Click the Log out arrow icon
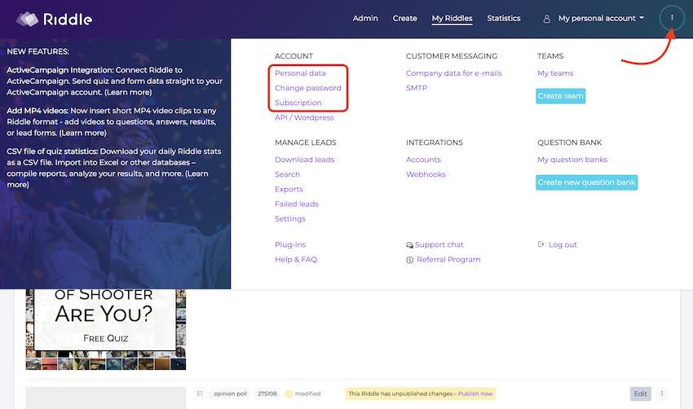The image size is (693, 409). tap(541, 244)
